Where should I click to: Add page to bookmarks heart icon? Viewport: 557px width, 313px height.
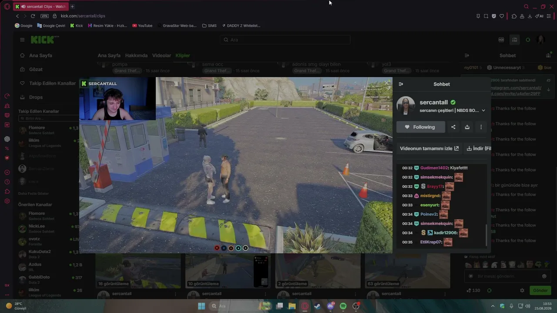click(502, 16)
